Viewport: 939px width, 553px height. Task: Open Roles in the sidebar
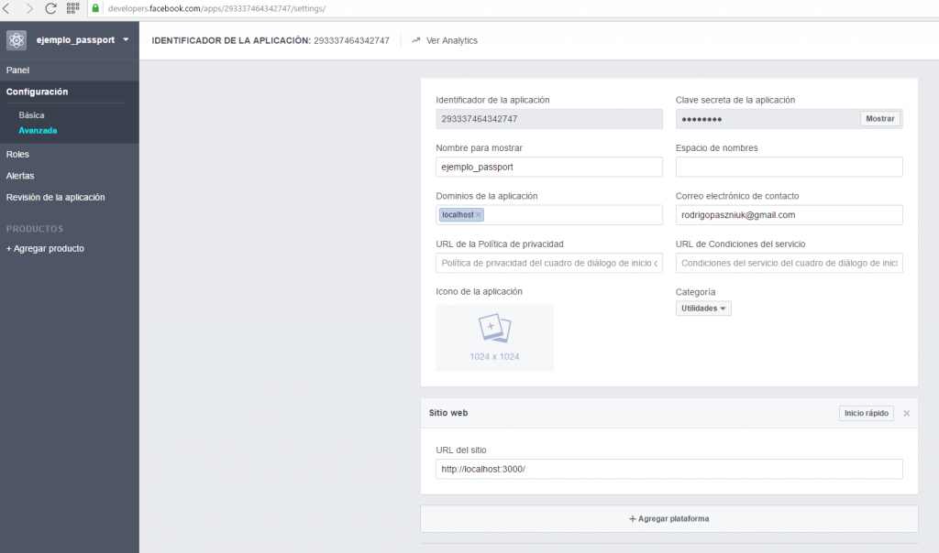click(x=17, y=155)
